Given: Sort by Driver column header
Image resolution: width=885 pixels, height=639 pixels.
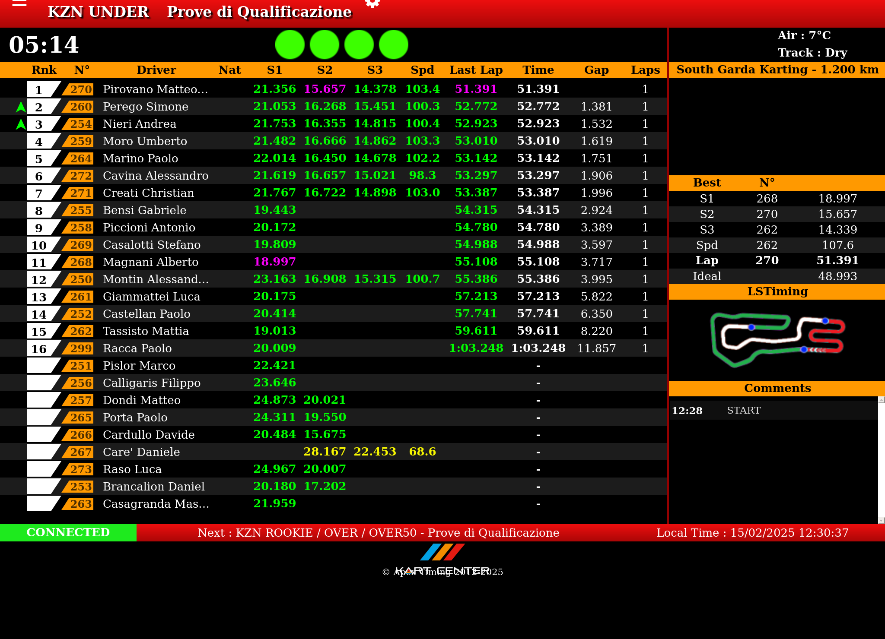Looking at the screenshot, I should (156, 70).
